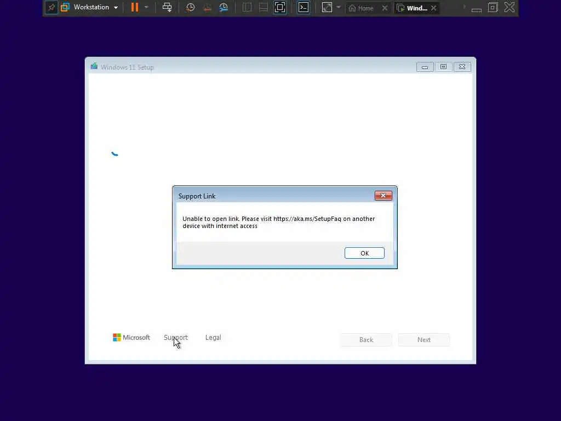Open the Workstation menu
The image size is (561, 421).
tap(95, 7)
